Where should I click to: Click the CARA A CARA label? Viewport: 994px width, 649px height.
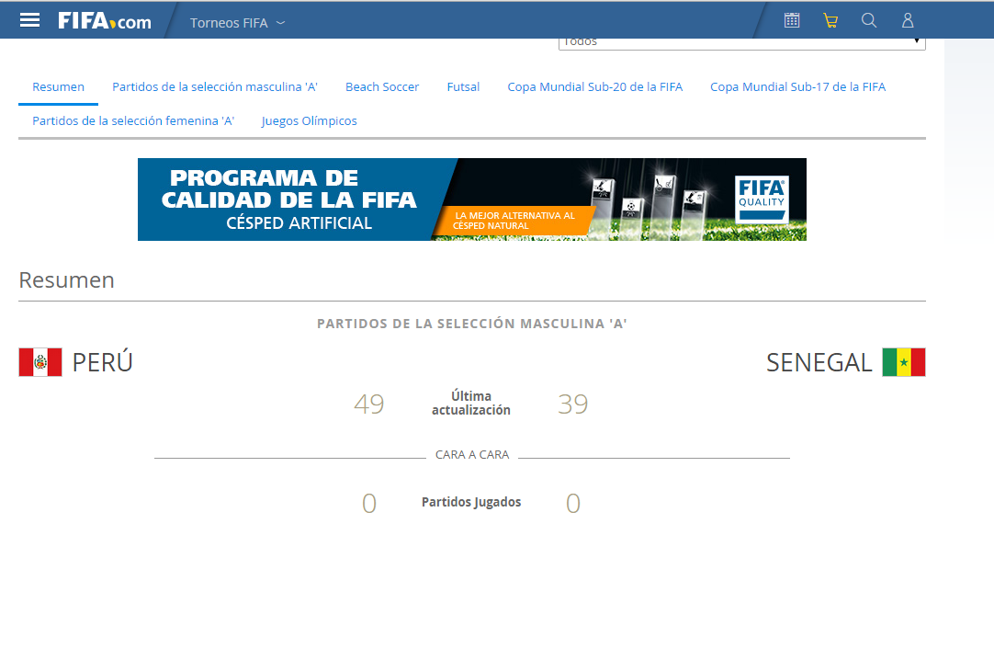tap(472, 454)
